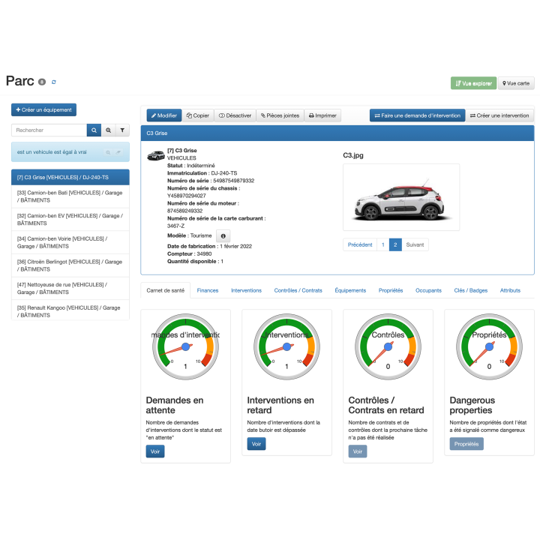Select [33] Camion-ben Bati in the list
540x540 pixels.
pos(70,196)
